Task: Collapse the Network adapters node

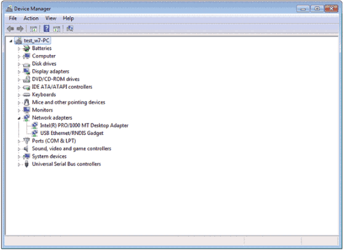Action: (x=19, y=118)
